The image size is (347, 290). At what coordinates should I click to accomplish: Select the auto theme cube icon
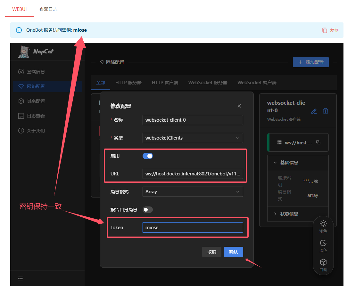pyautogui.click(x=323, y=262)
